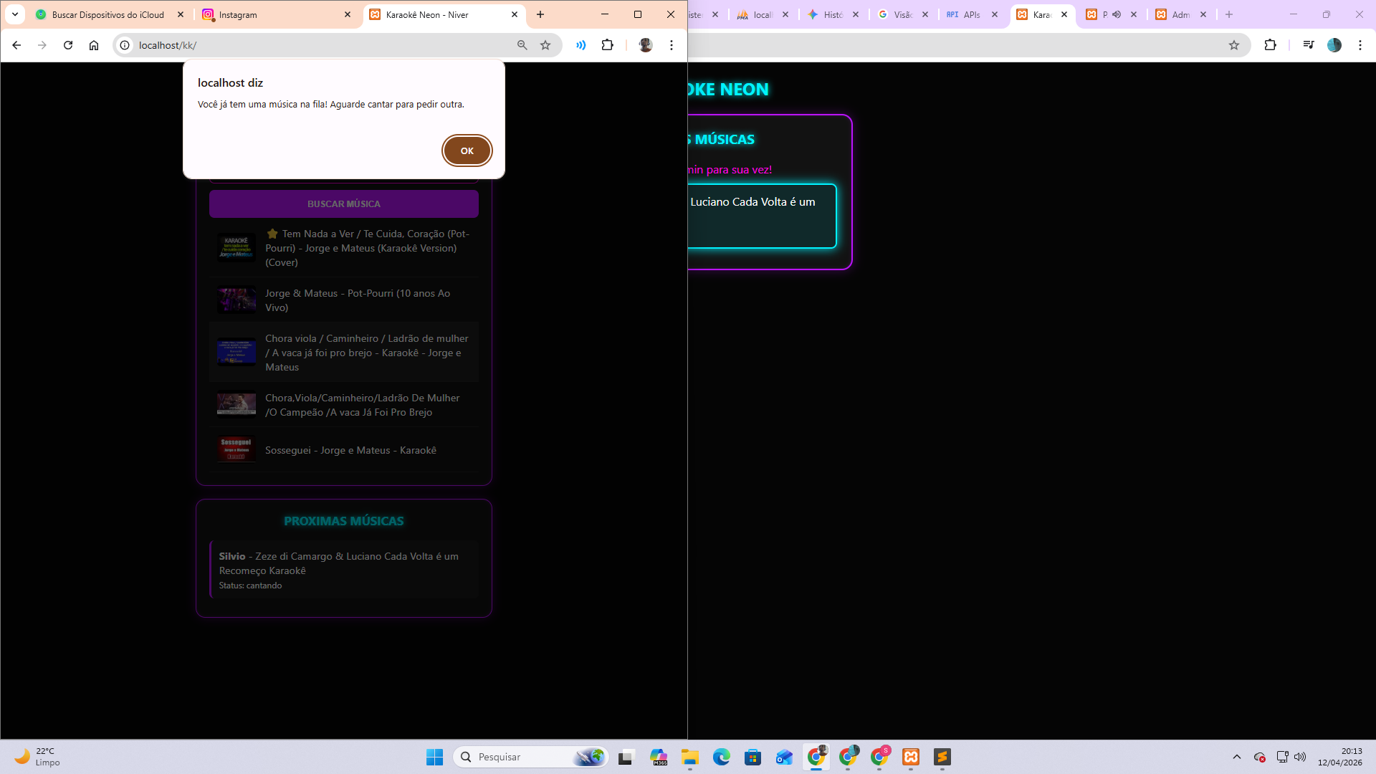Open File Explorer from the taskbar
Image resolution: width=1376 pixels, height=774 pixels.
pos(689,757)
